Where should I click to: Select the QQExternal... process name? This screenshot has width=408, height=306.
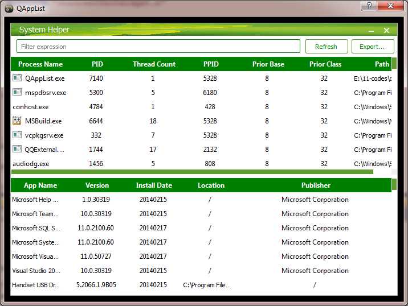44,150
